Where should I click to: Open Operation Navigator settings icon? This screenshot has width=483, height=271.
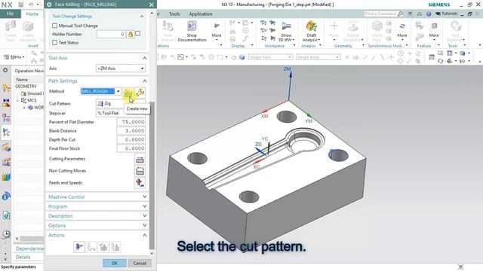click(5, 70)
